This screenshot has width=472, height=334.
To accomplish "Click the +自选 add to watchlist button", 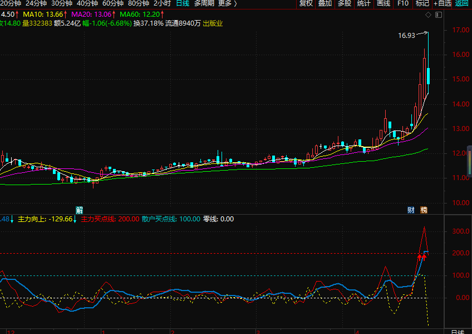I will coord(441,3).
